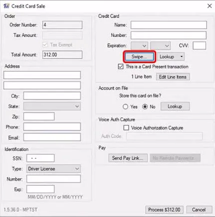Expand the expiration month dropdown

139,46
